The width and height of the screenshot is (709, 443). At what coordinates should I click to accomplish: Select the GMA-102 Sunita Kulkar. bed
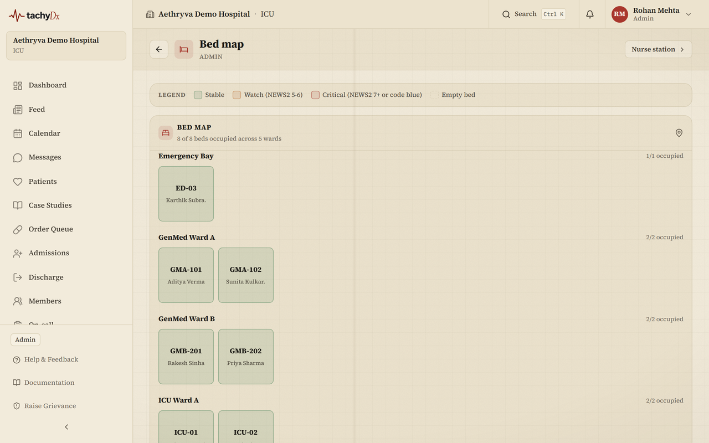coord(246,275)
